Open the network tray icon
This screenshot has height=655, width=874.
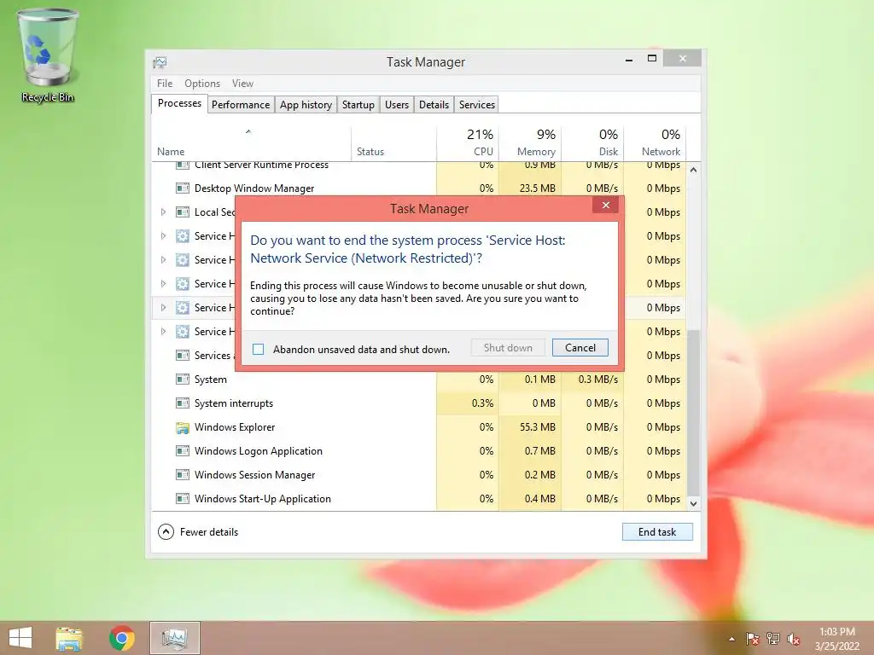pyautogui.click(x=773, y=639)
